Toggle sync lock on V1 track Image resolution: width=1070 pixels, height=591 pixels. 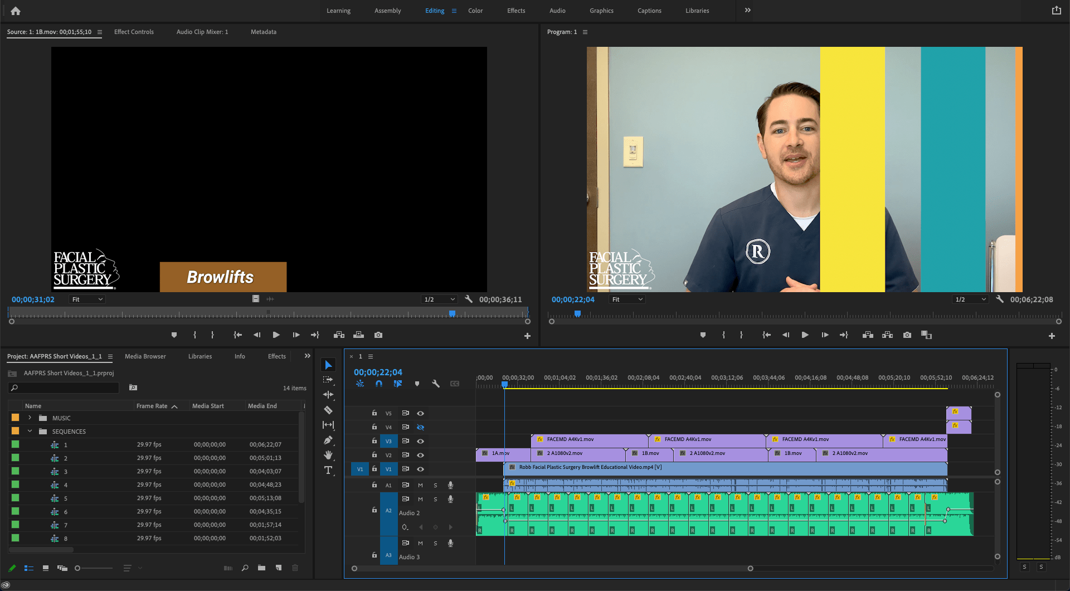(x=406, y=469)
